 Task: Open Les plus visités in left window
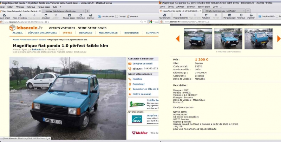click(106, 16)
